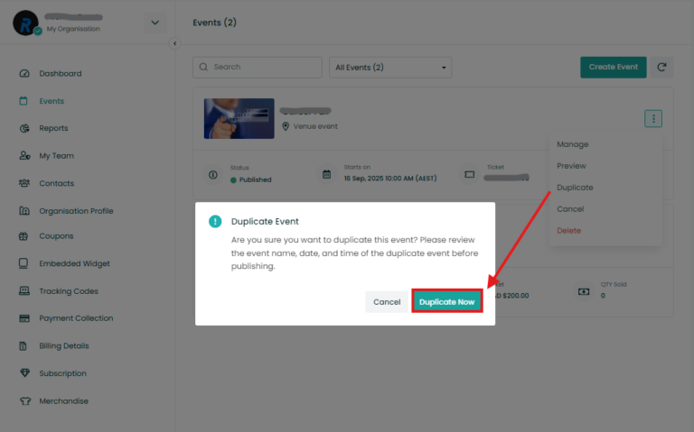
Task: Cancel the Duplicate Event dialog
Action: point(387,302)
